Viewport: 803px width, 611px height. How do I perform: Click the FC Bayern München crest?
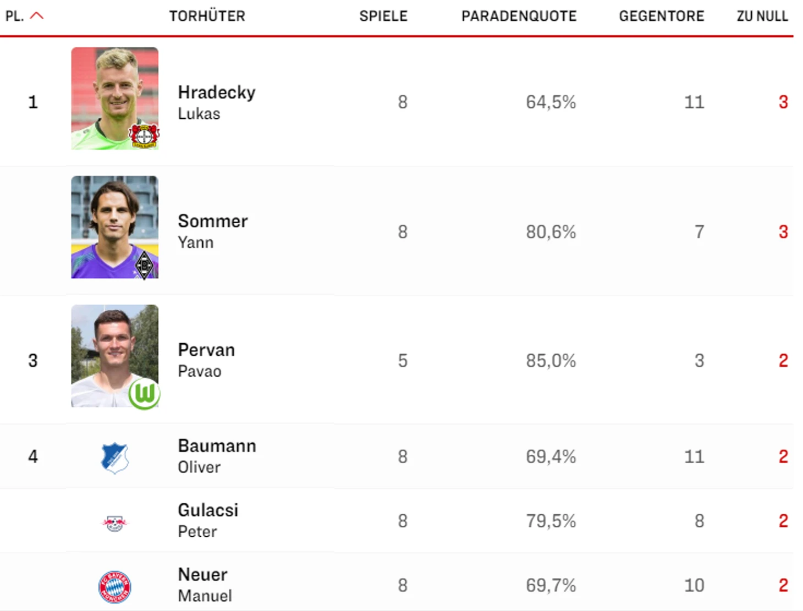click(115, 586)
